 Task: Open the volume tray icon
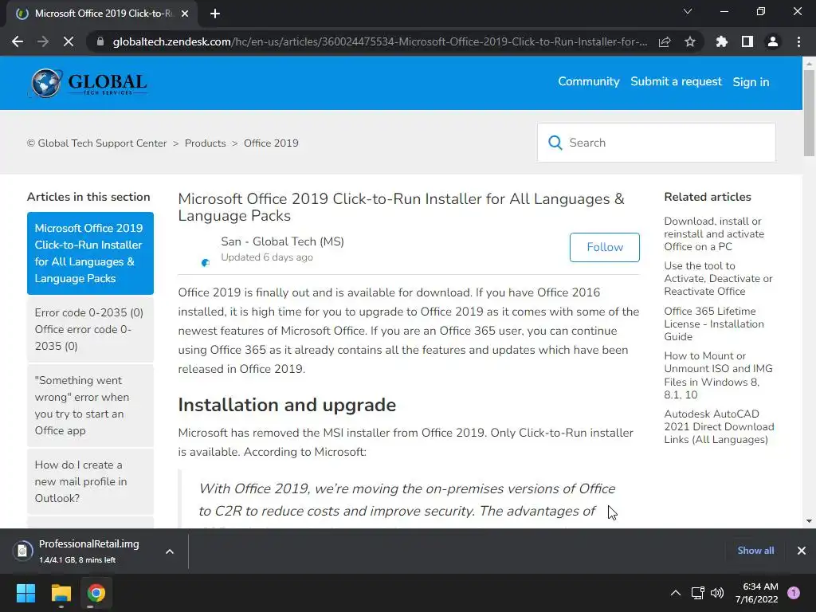click(x=717, y=593)
